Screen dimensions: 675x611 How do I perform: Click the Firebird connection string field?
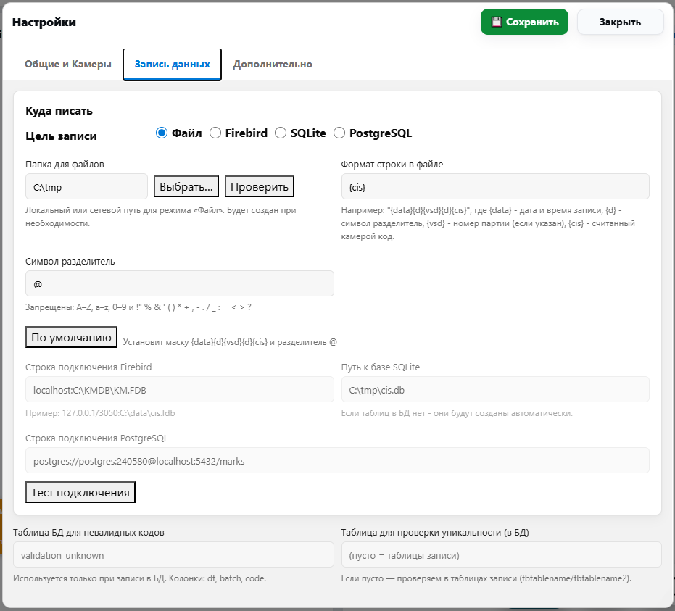tap(180, 389)
